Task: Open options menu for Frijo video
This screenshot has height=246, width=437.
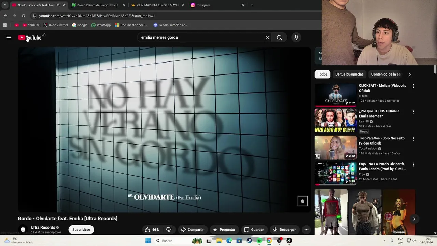Action: 413,164
